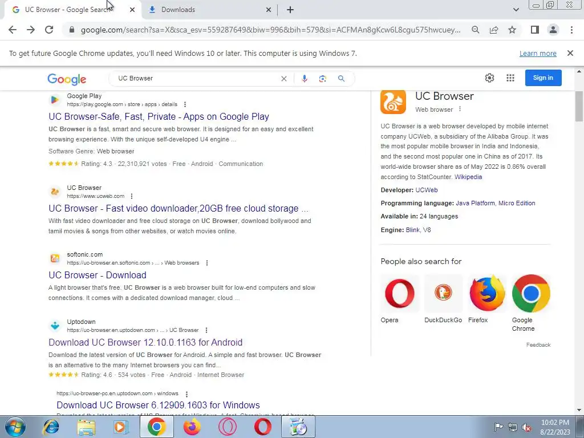Open more options for softonic.com result

point(206,263)
